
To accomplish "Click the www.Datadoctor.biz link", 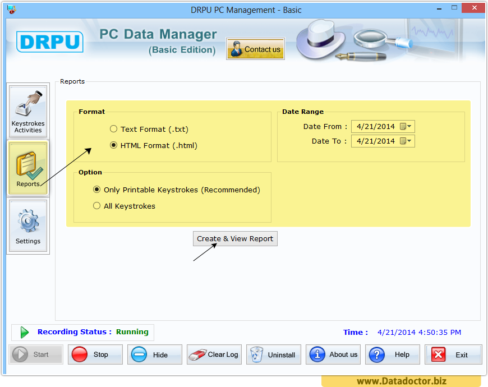I will 402,381.
